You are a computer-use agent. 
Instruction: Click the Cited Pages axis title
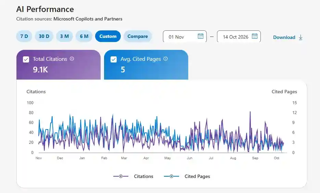click(284, 92)
